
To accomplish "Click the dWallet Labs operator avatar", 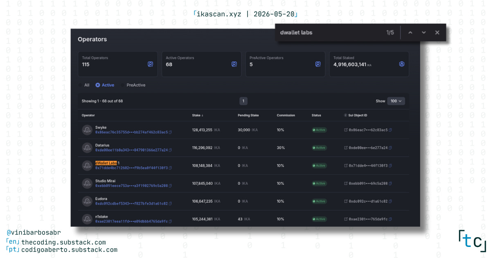I will (x=87, y=165).
